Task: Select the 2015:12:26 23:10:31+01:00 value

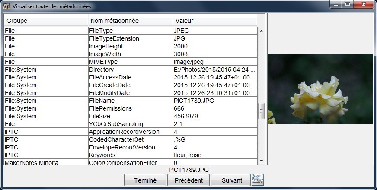Action: click(x=215, y=93)
